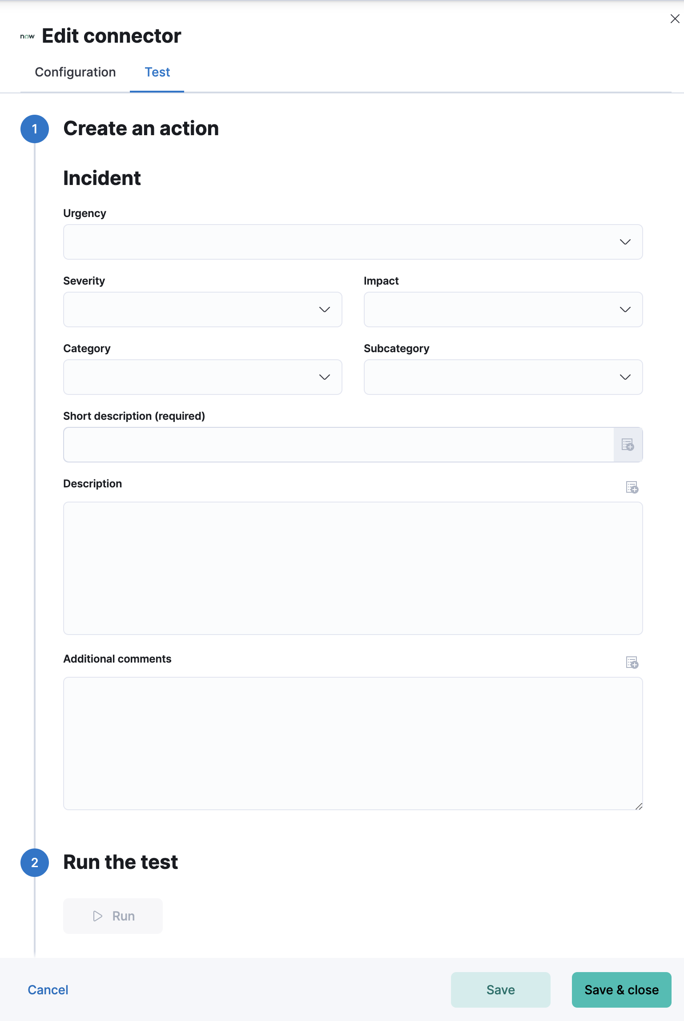Open the Urgency dropdown
684x1021 pixels.
coord(353,242)
